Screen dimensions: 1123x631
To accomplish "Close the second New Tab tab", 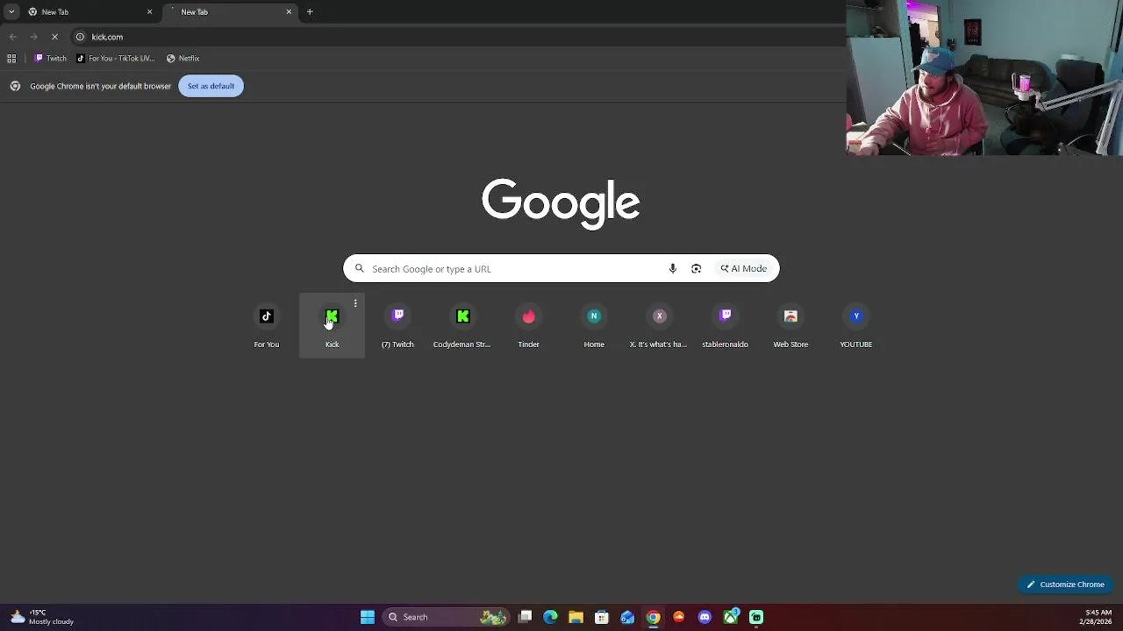I will 289,12.
